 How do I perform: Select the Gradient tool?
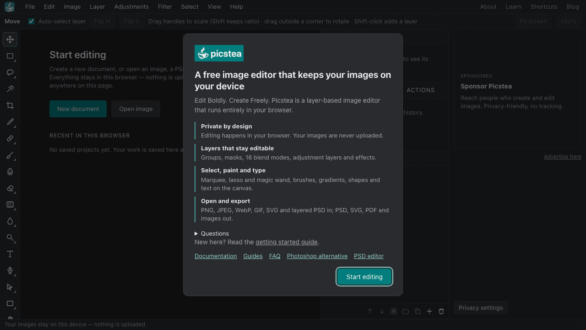(10, 204)
